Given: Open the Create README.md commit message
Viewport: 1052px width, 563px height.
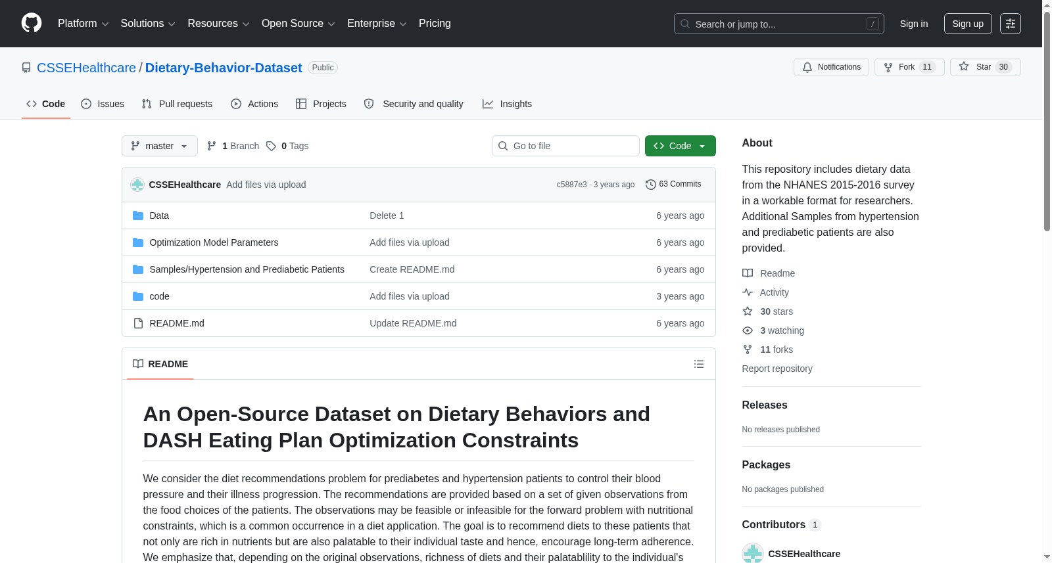Looking at the screenshot, I should (412, 269).
